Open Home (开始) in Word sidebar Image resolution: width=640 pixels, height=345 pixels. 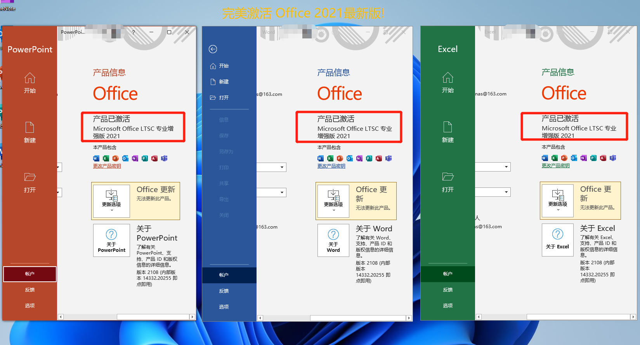(229, 66)
